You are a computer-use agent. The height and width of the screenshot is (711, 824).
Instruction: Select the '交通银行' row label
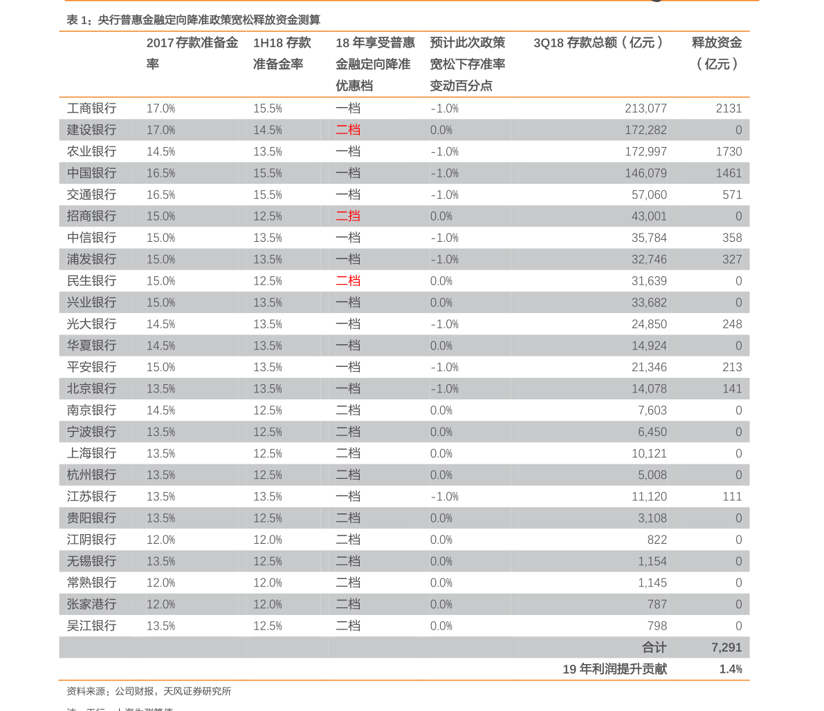click(x=91, y=194)
